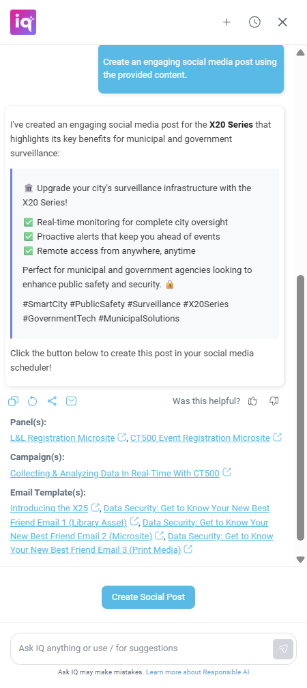
Task: Click the IQ logo icon
Action: pyautogui.click(x=23, y=22)
